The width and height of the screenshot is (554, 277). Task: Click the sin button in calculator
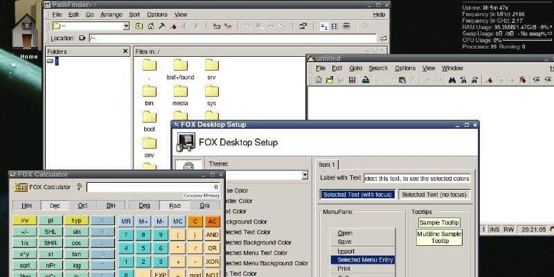(76, 232)
